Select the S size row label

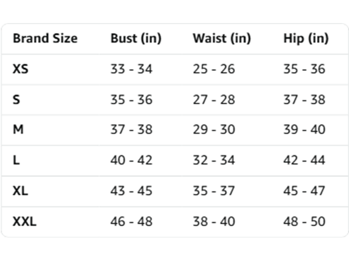click(x=17, y=99)
